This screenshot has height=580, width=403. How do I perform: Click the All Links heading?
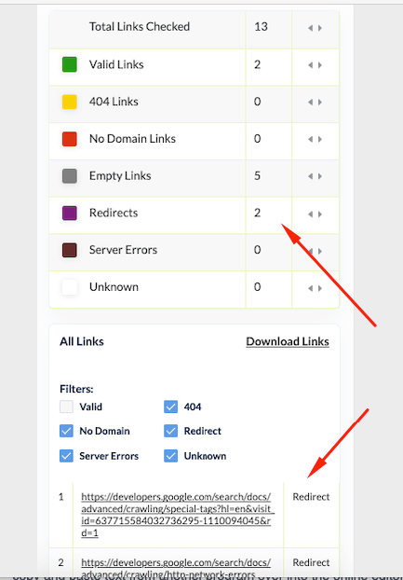(82, 341)
